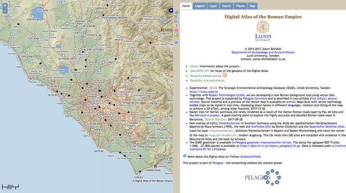Click the SEAD link
Viewport: 346px width, 193px height.
click(x=213, y=88)
